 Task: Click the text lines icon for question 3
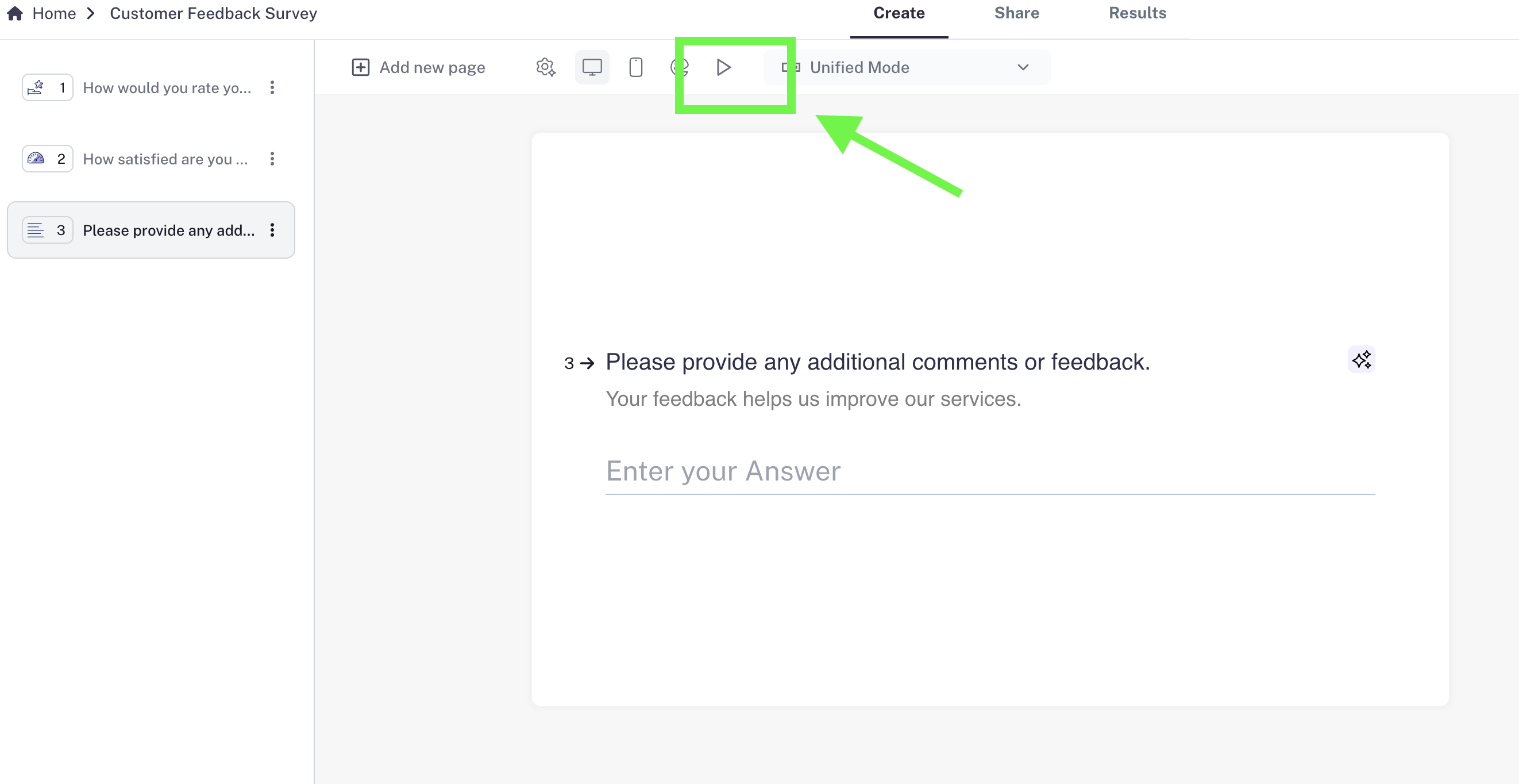pos(36,230)
